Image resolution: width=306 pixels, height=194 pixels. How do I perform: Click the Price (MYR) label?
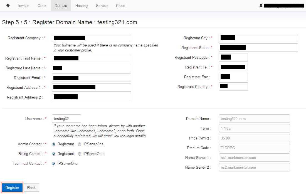click(x=200, y=138)
